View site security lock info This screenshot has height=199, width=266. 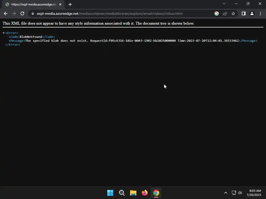(33, 13)
